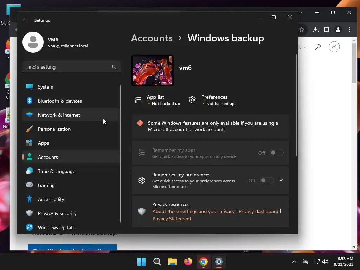This screenshot has width=360, height=270.
Task: Click the VM6 profile avatar picture
Action: pos(33,42)
